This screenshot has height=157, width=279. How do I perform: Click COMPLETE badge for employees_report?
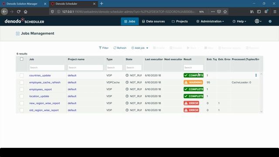pos(194,89)
